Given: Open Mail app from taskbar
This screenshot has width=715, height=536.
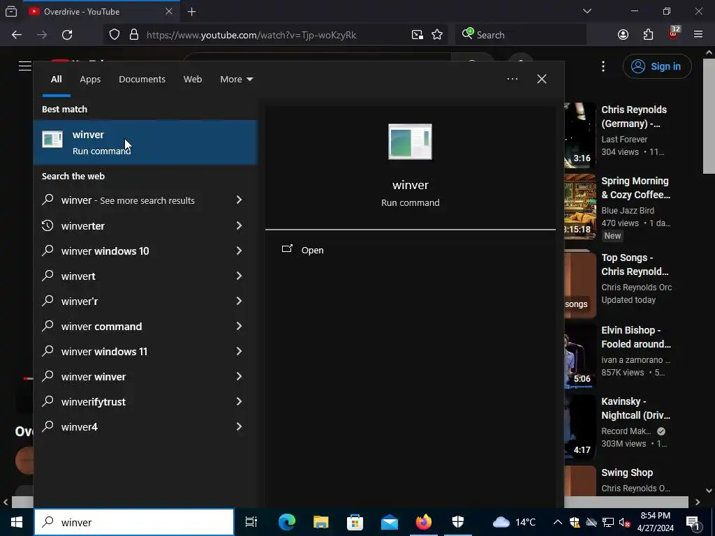Looking at the screenshot, I should click(390, 522).
